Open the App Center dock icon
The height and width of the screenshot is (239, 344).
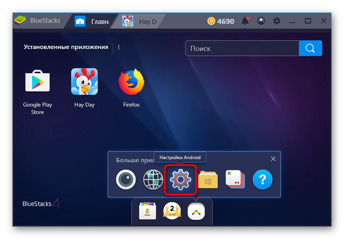[148, 212]
